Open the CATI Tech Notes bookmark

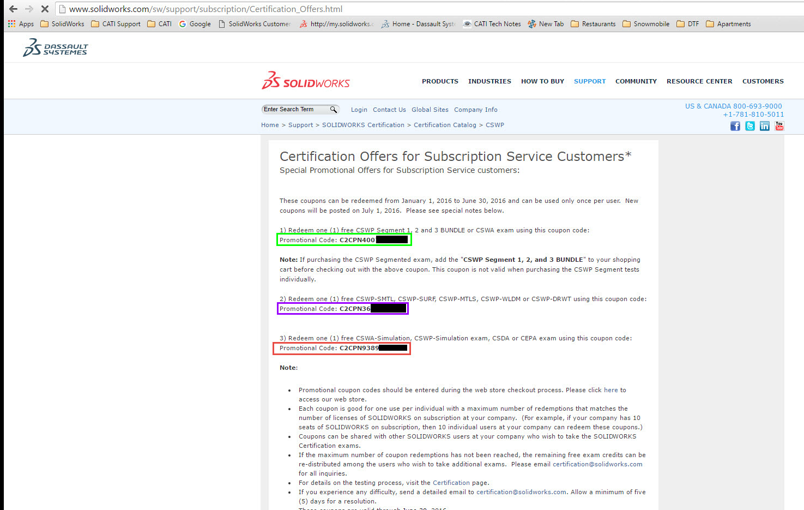pos(492,24)
